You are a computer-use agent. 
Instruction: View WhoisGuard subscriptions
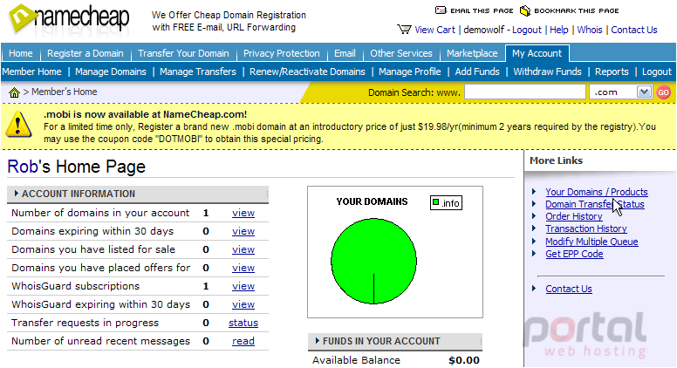click(x=243, y=286)
